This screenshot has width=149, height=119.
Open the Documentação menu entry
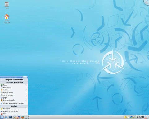[x=14, y=100]
